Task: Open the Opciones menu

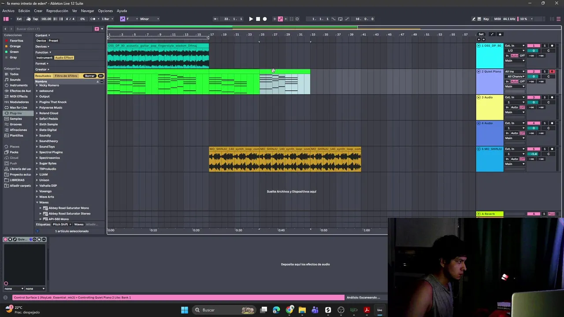Action: tap(105, 11)
